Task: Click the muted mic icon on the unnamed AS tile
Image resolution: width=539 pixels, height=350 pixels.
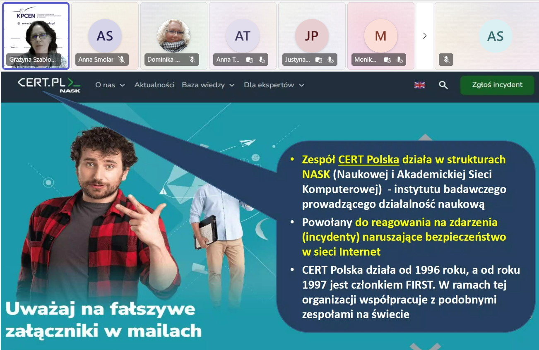Action: (446, 60)
